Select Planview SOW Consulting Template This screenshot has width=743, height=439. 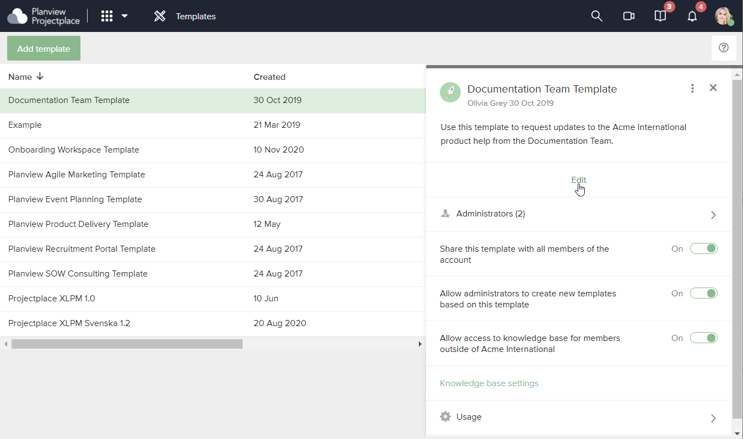[x=213, y=274]
